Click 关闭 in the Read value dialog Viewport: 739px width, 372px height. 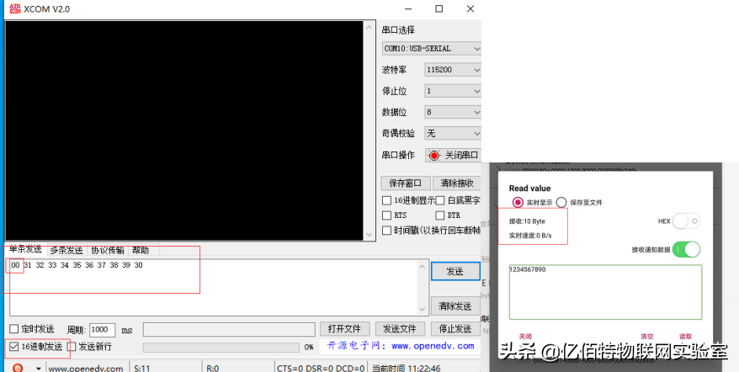[525, 336]
